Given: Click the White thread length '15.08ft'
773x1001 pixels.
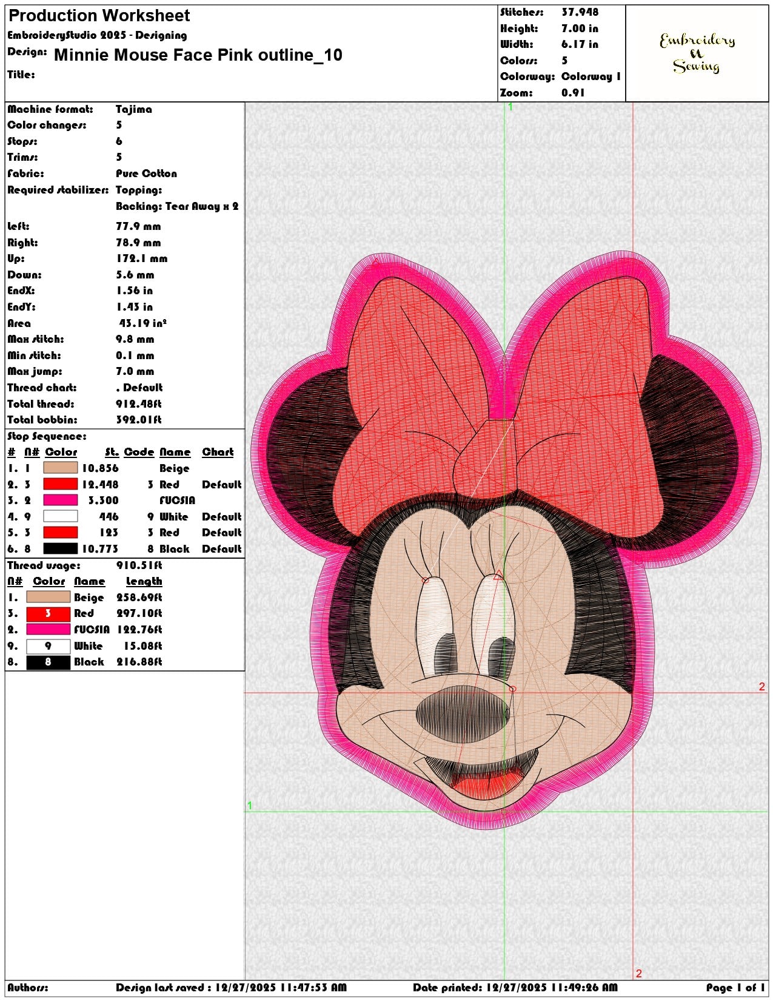Looking at the screenshot, I should click(143, 646).
